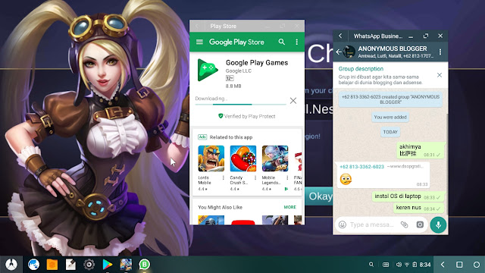Click the 'instal OS di laptop' message

(408, 196)
